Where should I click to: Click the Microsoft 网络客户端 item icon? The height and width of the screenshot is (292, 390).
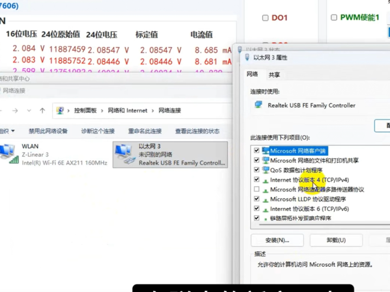pyautogui.click(x=265, y=151)
